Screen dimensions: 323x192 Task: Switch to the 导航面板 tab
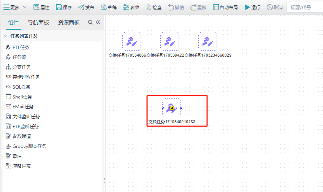(38, 22)
